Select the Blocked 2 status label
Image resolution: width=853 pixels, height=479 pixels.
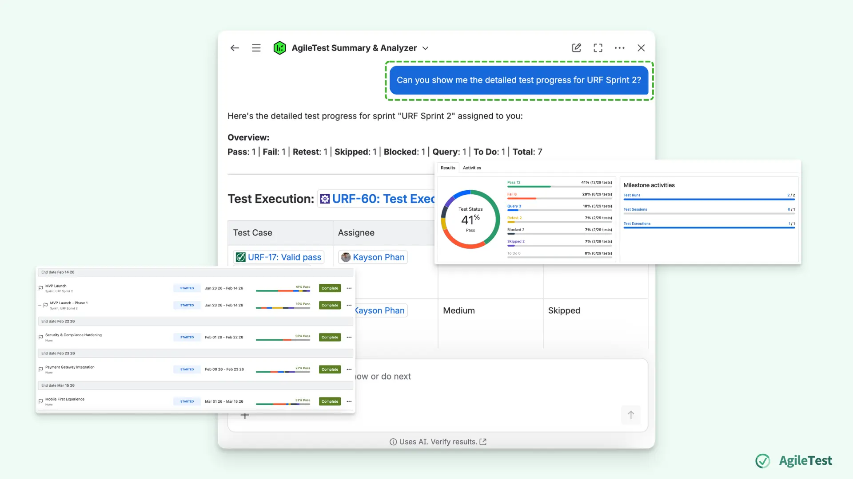516,230
